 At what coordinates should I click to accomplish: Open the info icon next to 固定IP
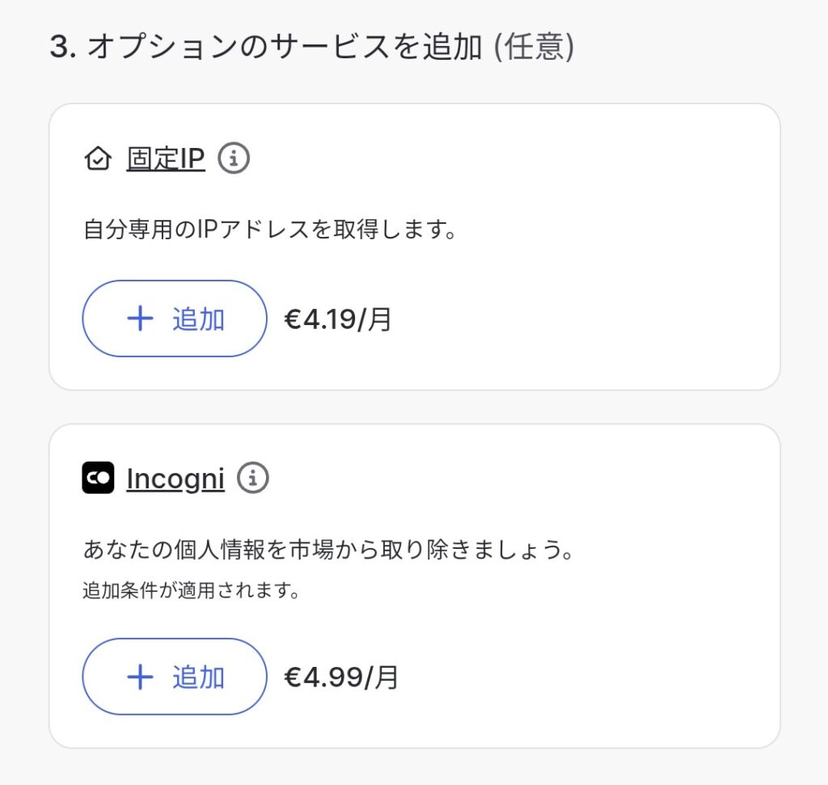tap(234, 158)
